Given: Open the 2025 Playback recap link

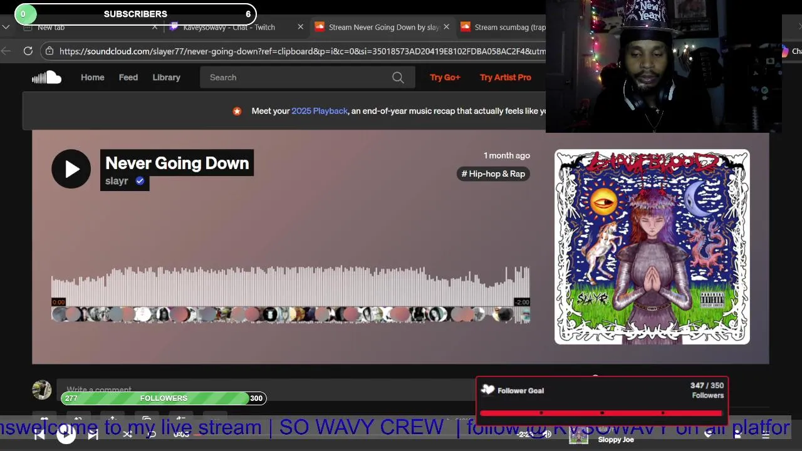Looking at the screenshot, I should (x=320, y=111).
